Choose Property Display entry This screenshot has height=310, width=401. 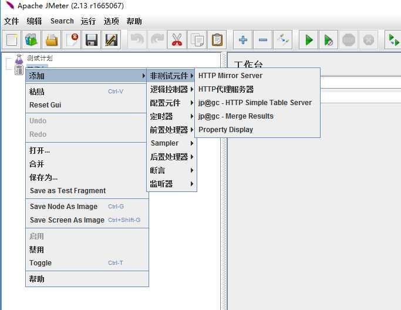[258, 130]
